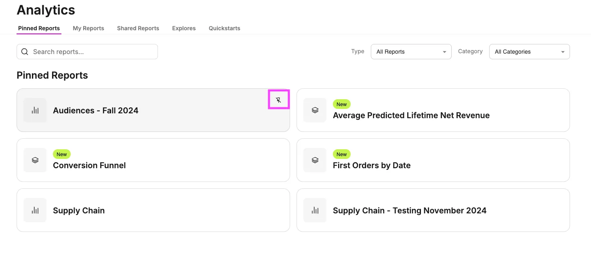Open the First Orders by Date report

tap(372, 165)
